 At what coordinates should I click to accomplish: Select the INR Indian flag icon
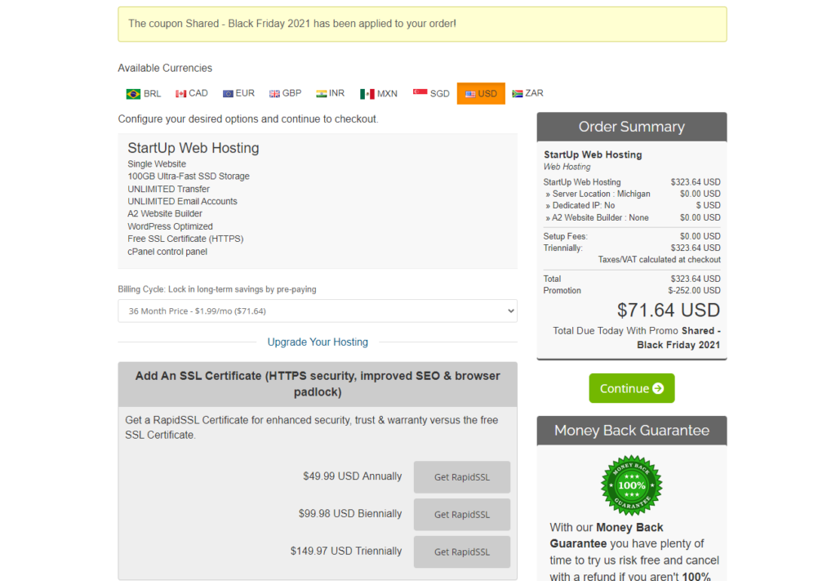tap(320, 93)
